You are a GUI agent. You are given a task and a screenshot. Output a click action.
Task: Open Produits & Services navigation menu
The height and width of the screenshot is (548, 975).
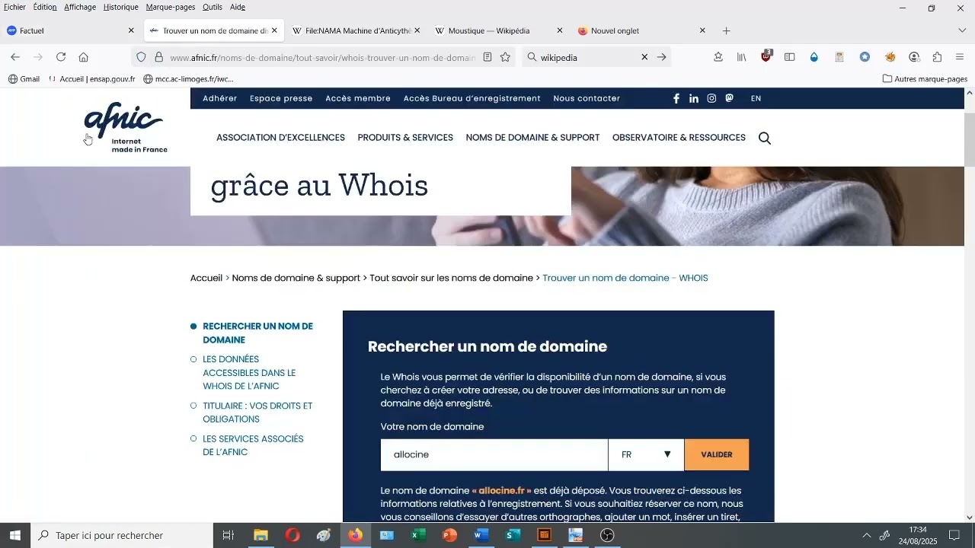405,138
